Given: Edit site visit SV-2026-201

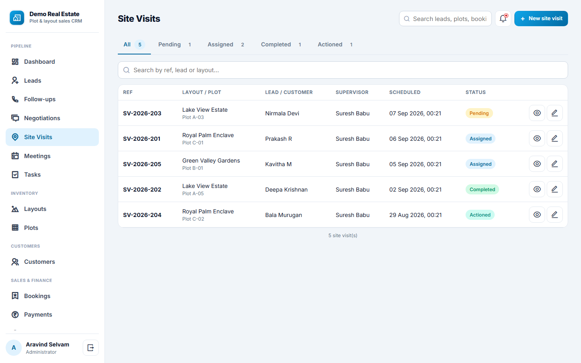Looking at the screenshot, I should pyautogui.click(x=555, y=138).
